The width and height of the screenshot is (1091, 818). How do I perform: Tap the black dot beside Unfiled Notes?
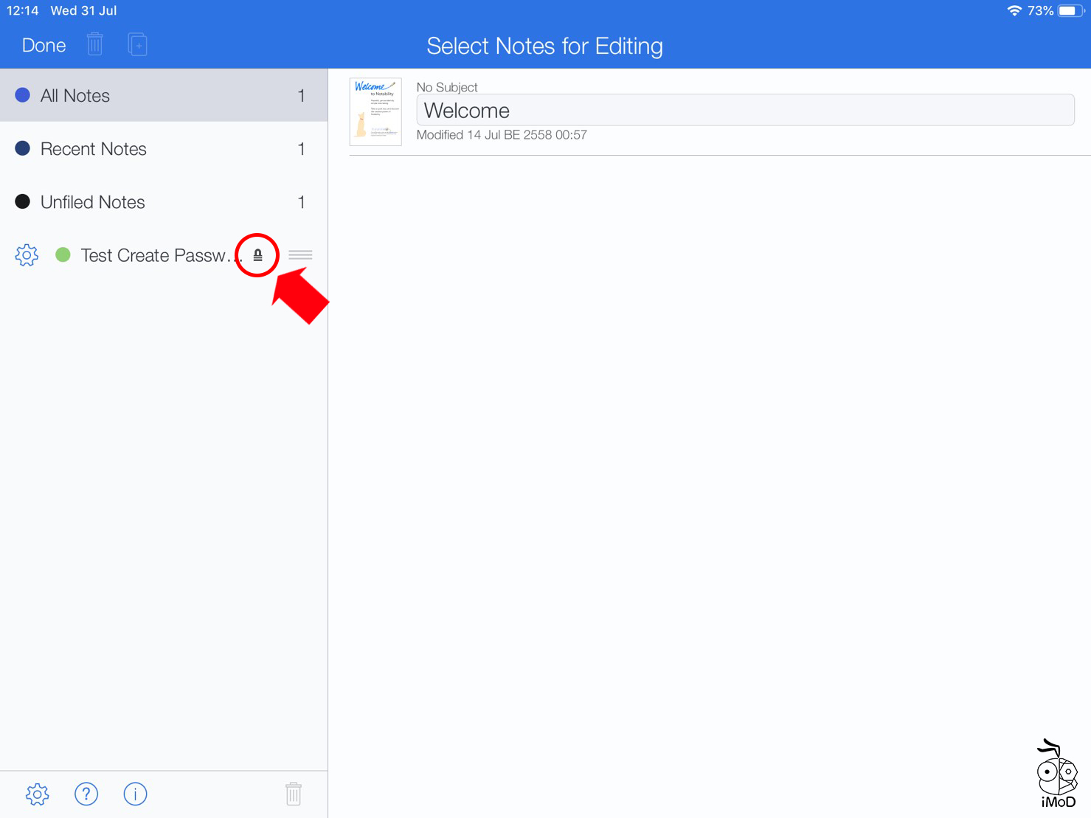click(x=22, y=201)
